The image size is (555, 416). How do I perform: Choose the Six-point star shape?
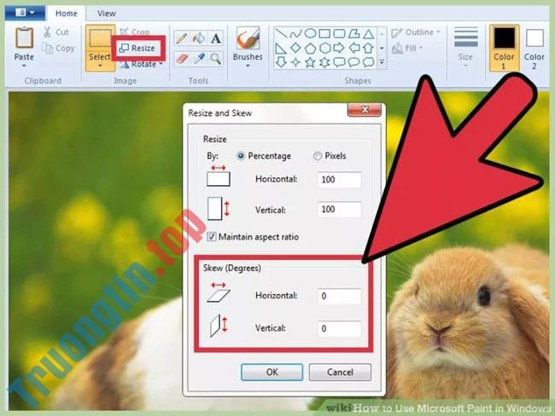tap(324, 62)
